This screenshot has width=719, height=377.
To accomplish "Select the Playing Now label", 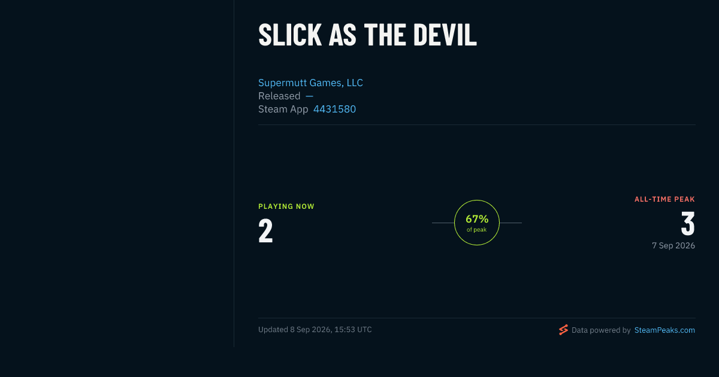I will coord(286,206).
